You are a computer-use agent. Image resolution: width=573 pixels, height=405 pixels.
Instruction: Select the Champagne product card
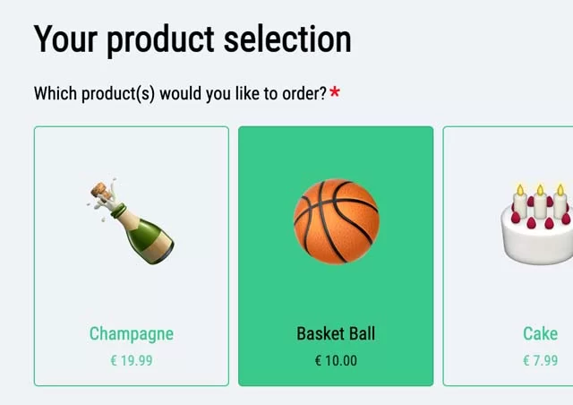[x=132, y=256]
